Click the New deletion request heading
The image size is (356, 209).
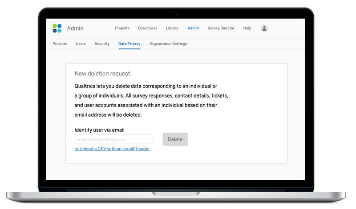(102, 74)
